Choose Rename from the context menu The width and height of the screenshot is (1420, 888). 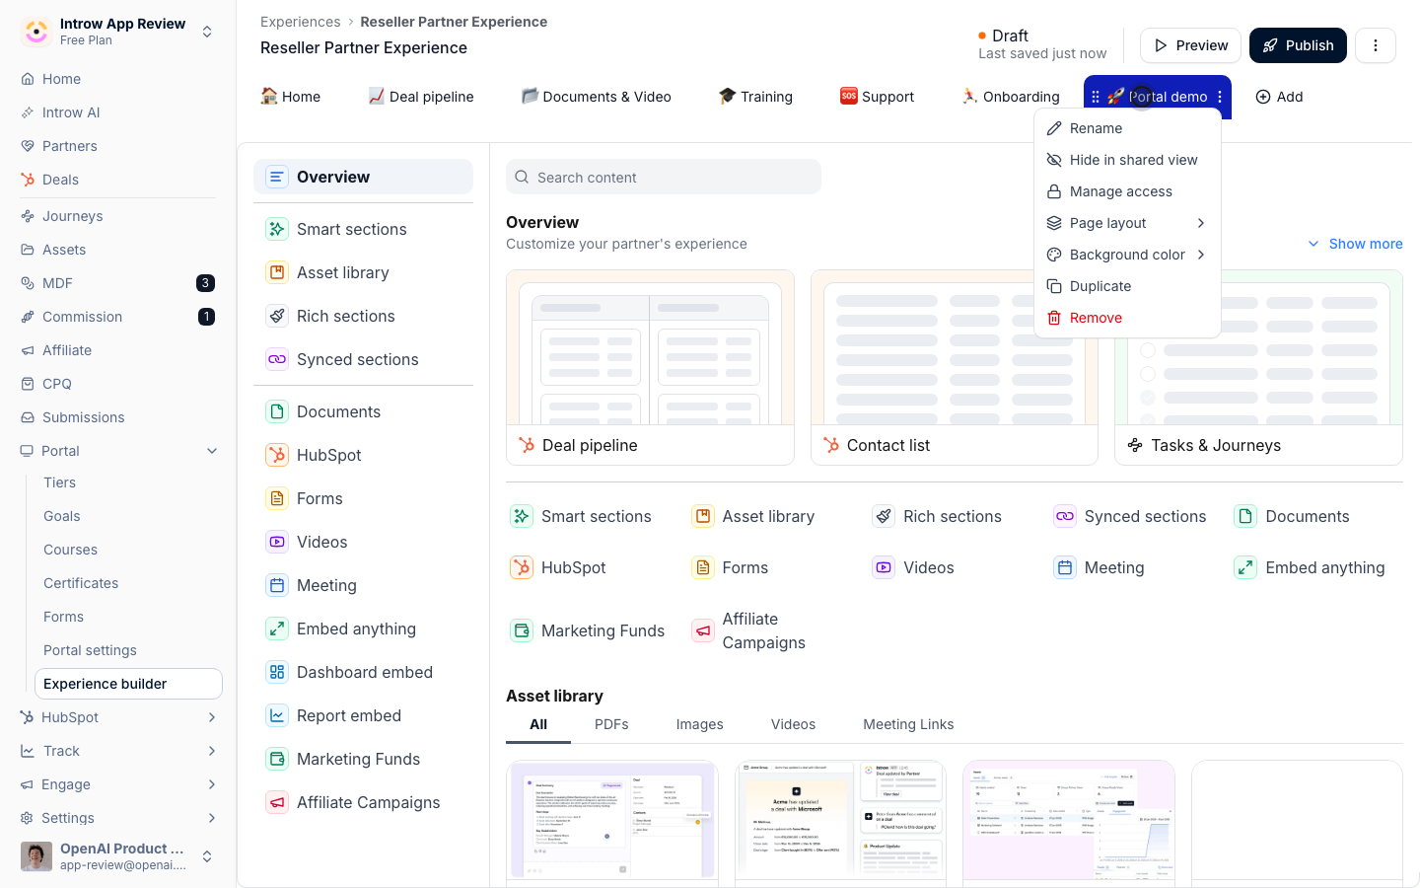click(x=1127, y=128)
